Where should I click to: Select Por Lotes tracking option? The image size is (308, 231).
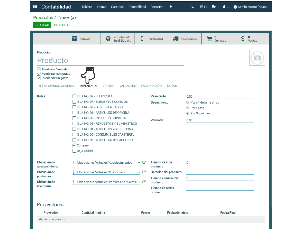(188, 108)
